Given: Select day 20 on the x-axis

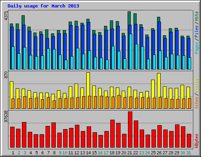Looking at the screenshot, I should pos(124,153).
